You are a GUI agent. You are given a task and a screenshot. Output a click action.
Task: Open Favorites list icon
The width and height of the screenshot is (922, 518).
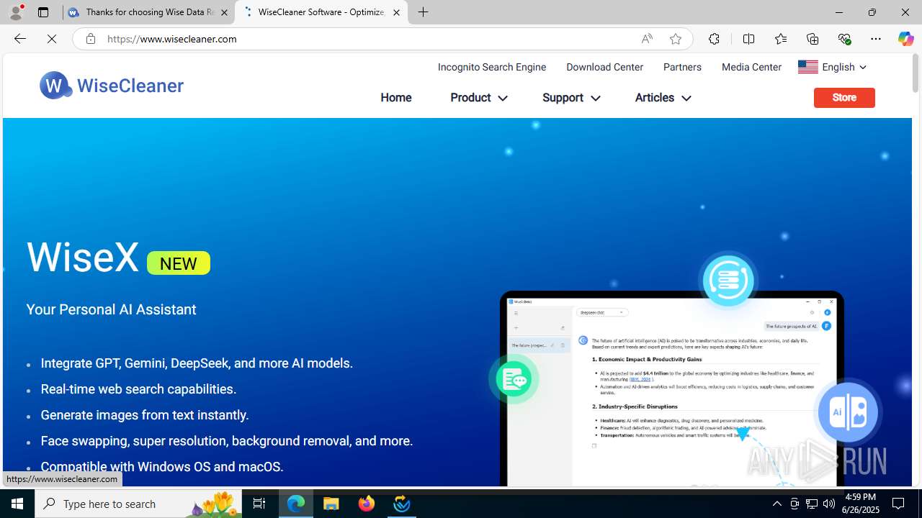[x=780, y=39]
